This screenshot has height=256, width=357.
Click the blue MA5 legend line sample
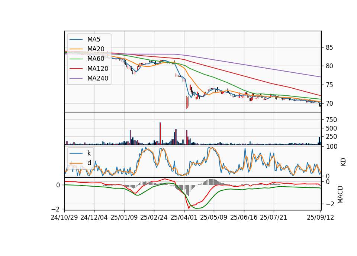pos(76,39)
